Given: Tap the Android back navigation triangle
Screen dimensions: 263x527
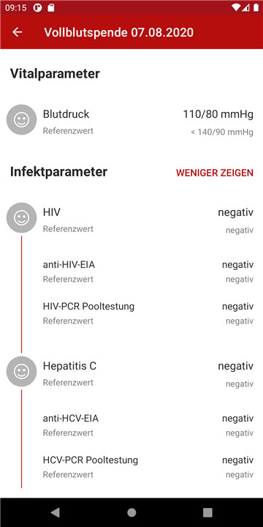Looking at the screenshot, I should 55,512.
